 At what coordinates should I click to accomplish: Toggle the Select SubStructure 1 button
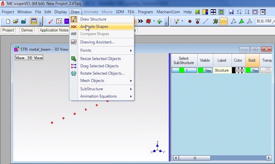[184, 70]
